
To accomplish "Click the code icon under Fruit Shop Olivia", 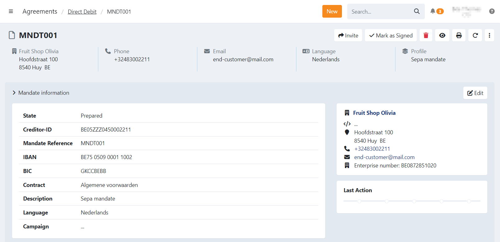I will [x=347, y=124].
